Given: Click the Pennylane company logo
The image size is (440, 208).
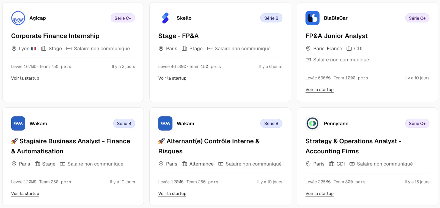Looking at the screenshot, I should (312, 123).
